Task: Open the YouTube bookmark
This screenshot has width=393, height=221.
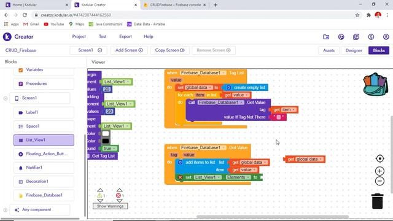Action: (x=54, y=24)
